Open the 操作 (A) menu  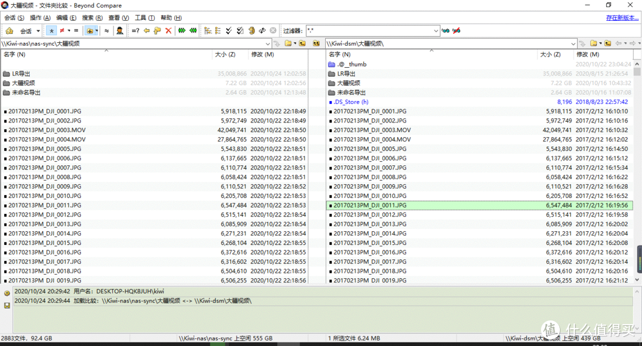tap(40, 18)
